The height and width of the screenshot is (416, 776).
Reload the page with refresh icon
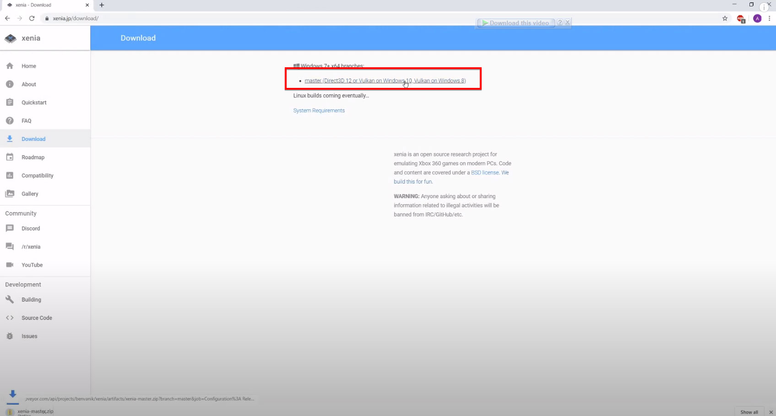pos(32,18)
